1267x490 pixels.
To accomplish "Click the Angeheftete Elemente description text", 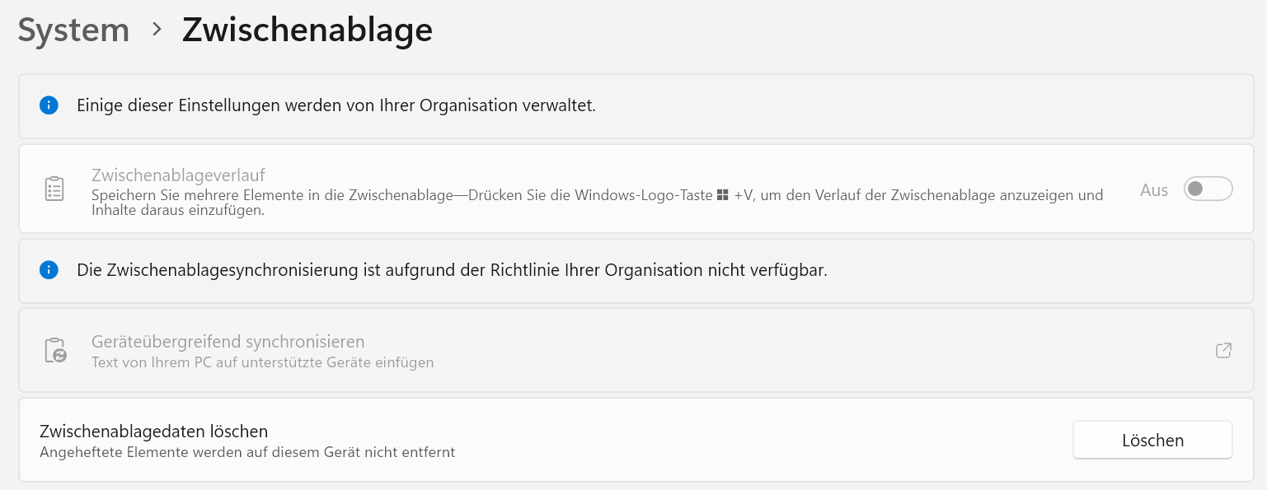I will tap(247, 451).
